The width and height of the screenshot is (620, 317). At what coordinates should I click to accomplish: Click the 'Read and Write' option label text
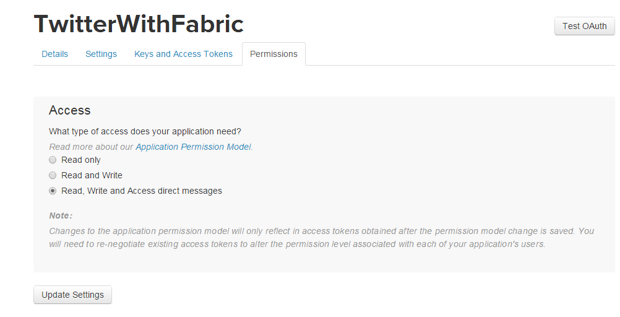[92, 175]
